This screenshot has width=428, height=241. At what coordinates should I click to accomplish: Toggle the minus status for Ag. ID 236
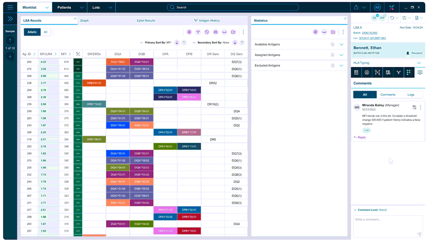point(78,83)
